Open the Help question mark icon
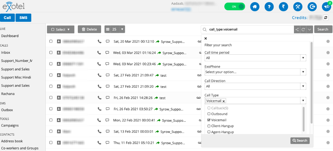This screenshot has width=333, height=151. (x=269, y=7)
